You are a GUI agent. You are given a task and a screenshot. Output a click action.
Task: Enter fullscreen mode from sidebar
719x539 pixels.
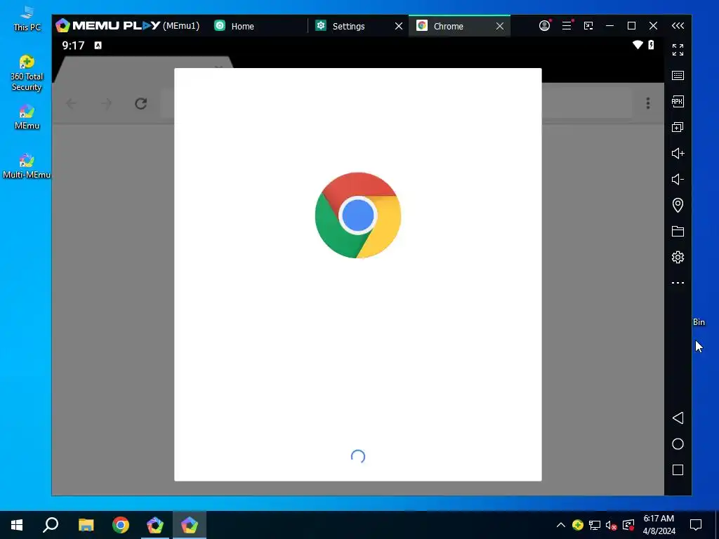click(x=678, y=50)
